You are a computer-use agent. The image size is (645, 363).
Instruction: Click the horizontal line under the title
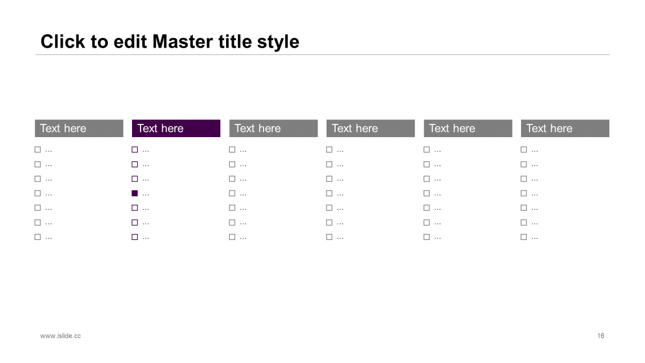coord(322,54)
